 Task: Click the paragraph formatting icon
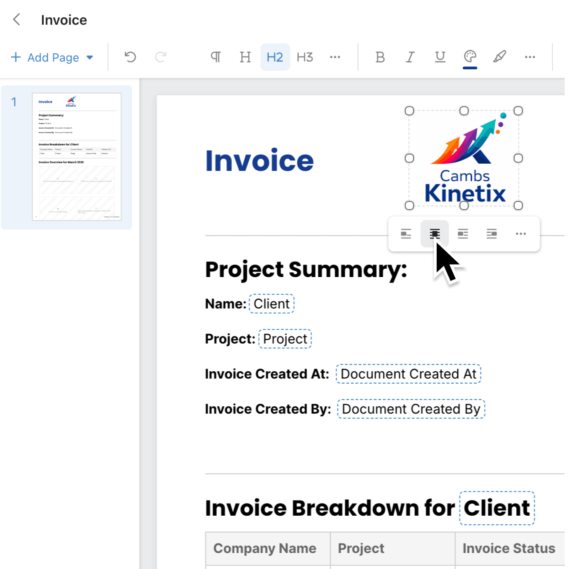click(x=216, y=57)
